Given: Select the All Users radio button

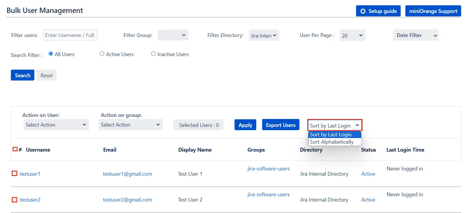Looking at the screenshot, I should pos(51,54).
